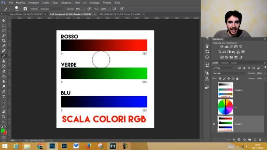The height and width of the screenshot is (150, 267).
Task: Open the Filtro menu
Action: coord(77,3)
